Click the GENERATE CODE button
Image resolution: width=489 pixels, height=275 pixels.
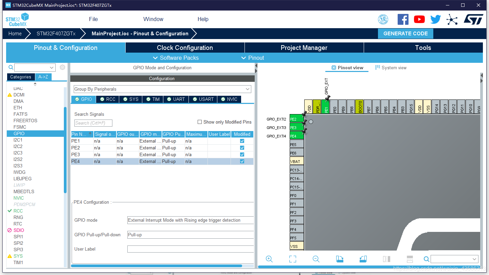pos(405,34)
